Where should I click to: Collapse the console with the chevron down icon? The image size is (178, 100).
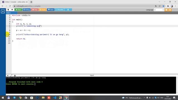pyautogui.click(x=8, y=75)
